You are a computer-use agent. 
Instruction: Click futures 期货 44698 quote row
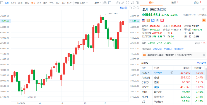pos(174,43)
